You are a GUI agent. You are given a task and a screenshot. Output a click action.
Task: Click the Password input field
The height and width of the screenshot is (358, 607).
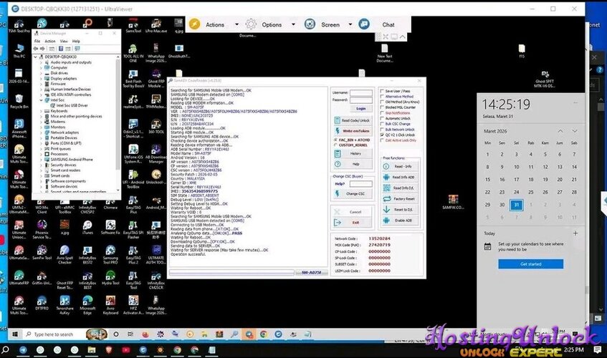360,100
